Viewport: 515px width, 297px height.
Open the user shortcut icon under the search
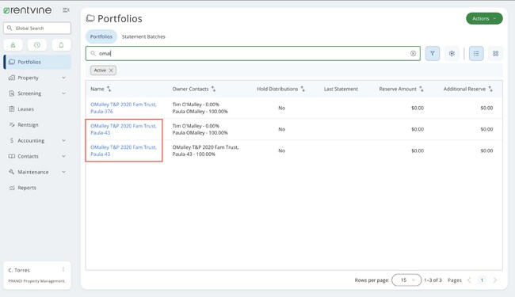coord(13,45)
